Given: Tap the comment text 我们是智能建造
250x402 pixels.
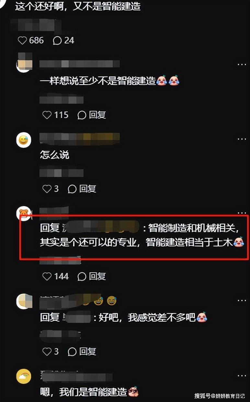Looking at the screenshot, I should (93, 392).
